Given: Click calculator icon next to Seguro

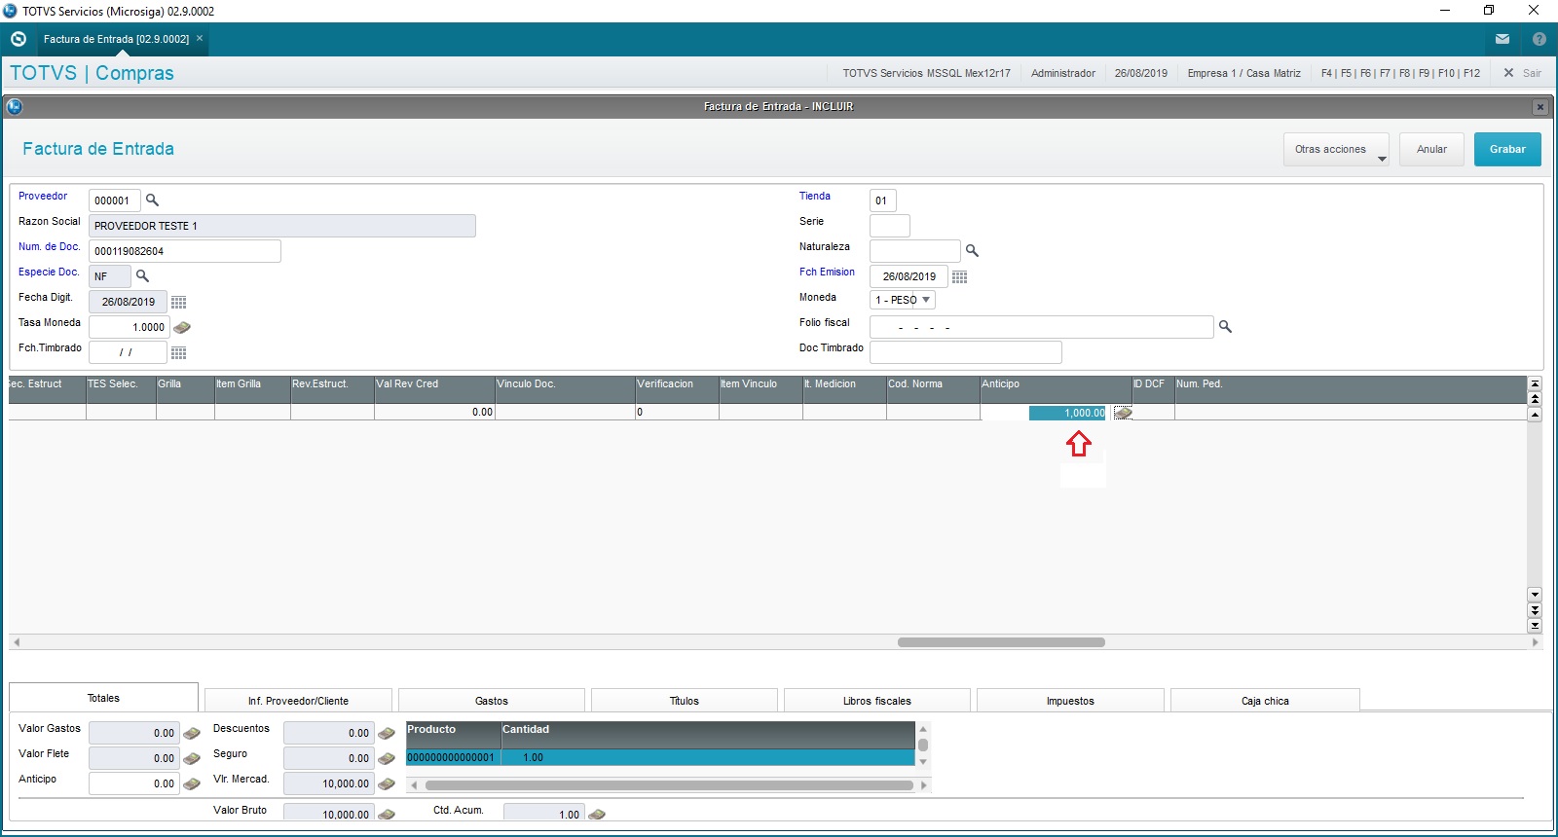Looking at the screenshot, I should pos(387,758).
